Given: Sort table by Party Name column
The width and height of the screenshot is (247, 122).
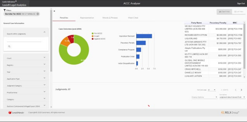Looking at the screenshot, I should pos(196,23).
